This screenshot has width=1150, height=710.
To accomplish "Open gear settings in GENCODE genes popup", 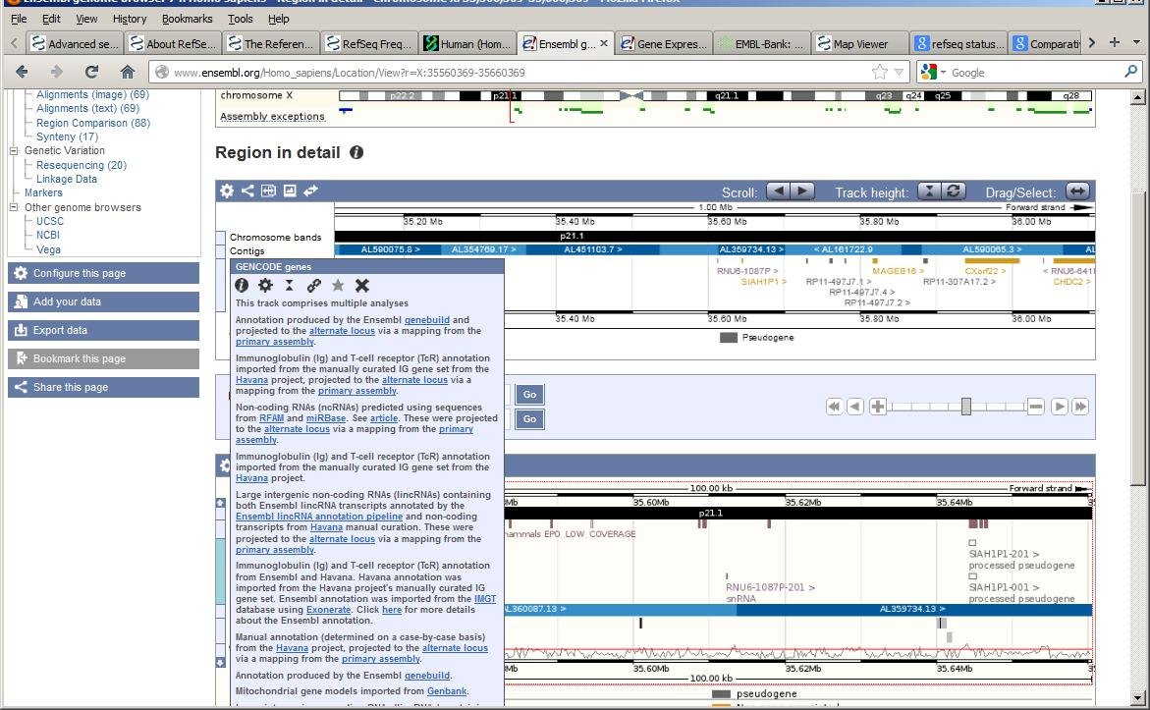I will coord(265,286).
